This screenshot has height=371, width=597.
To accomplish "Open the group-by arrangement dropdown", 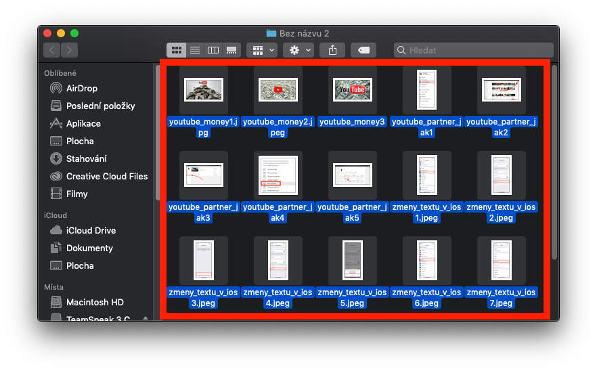I will coord(262,50).
